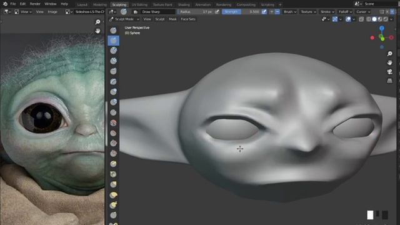
Task: Toggle viewport overlays button
Action: tap(348, 19)
